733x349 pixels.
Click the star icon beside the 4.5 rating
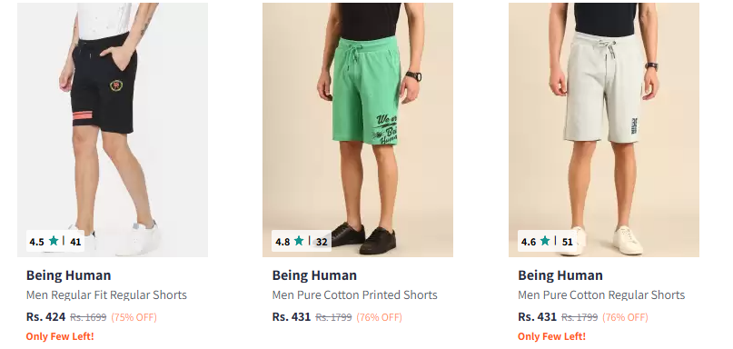(x=54, y=241)
